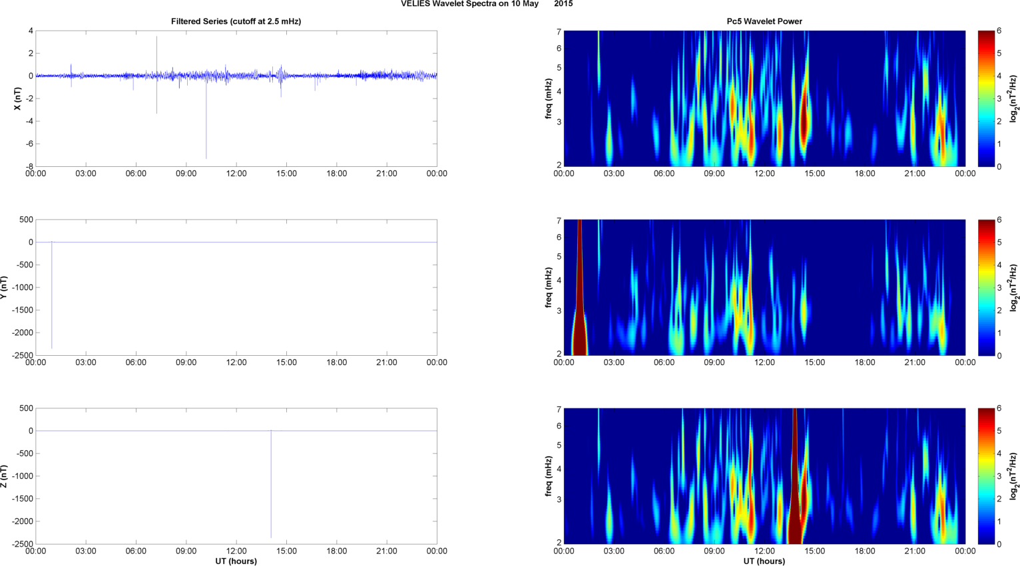Click the deepest downward spike in X series
Screen dimensions: 1020x566
click(x=206, y=118)
